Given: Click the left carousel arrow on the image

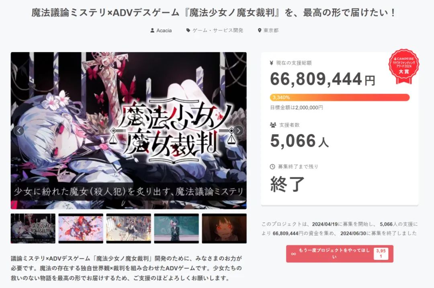Looking at the screenshot, I should 19,131.
